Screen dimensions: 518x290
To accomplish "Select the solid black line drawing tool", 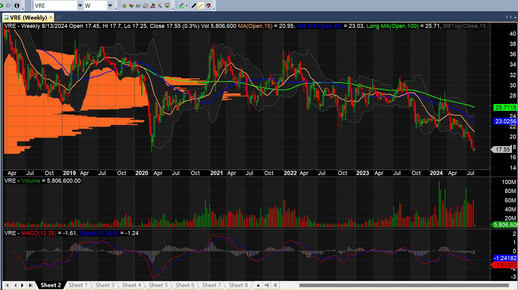I will pyautogui.click(x=194, y=5).
